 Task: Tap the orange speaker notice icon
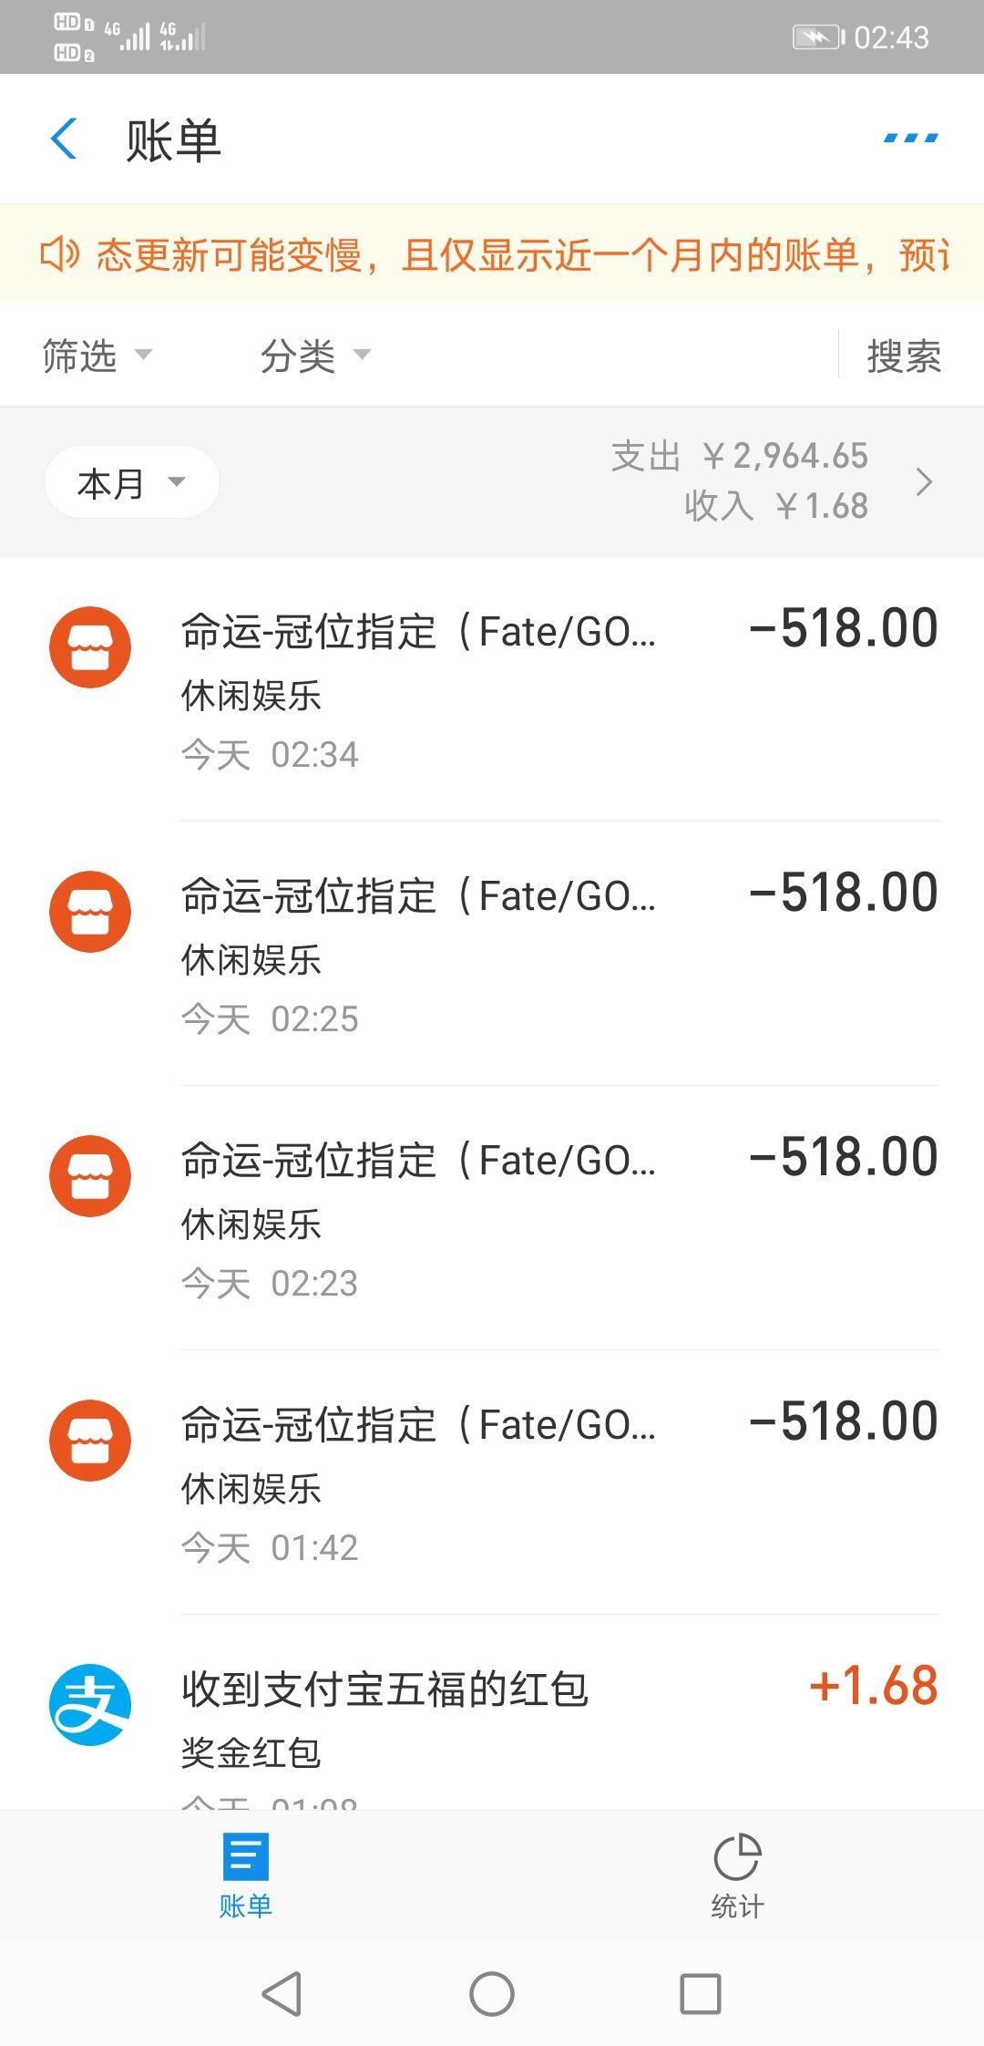click(59, 254)
